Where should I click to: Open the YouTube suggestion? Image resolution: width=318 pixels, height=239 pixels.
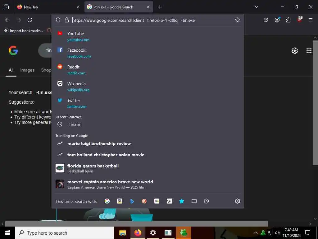pos(148,36)
